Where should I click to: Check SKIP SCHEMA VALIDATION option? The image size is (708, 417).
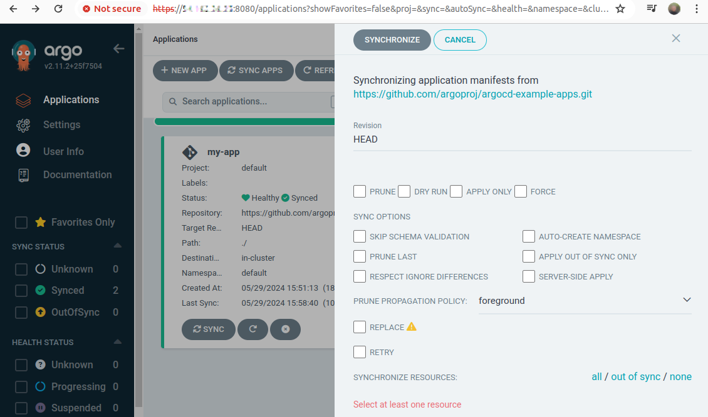(x=360, y=236)
